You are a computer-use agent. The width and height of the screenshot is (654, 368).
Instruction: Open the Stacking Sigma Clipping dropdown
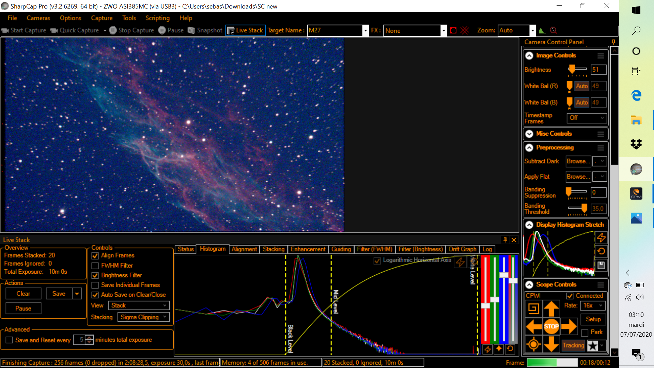click(x=143, y=317)
